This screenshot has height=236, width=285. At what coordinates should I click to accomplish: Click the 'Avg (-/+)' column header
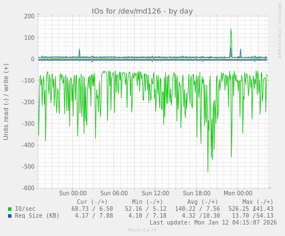[202, 202]
